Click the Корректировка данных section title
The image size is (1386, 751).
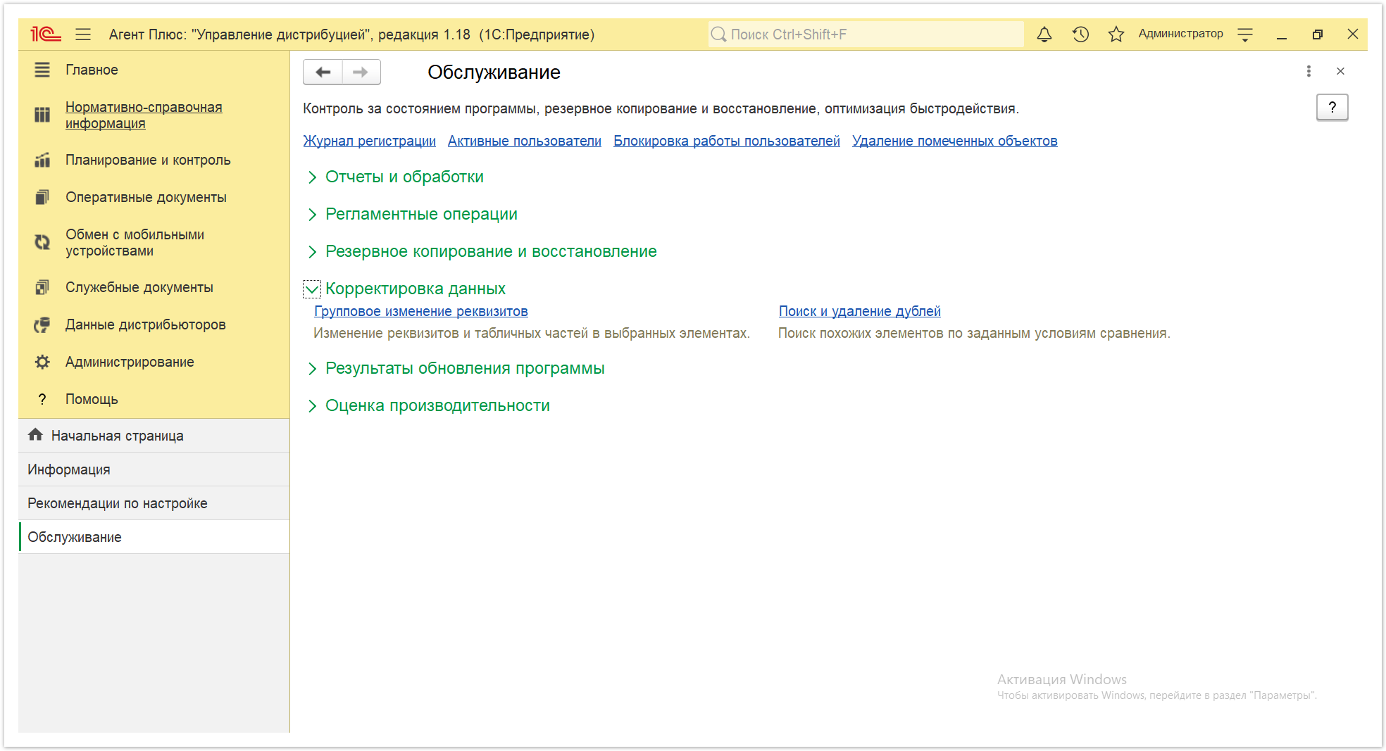click(416, 289)
